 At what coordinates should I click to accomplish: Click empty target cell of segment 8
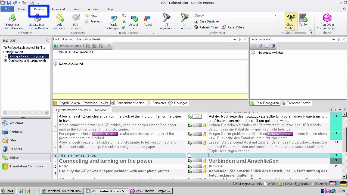[269, 155]
